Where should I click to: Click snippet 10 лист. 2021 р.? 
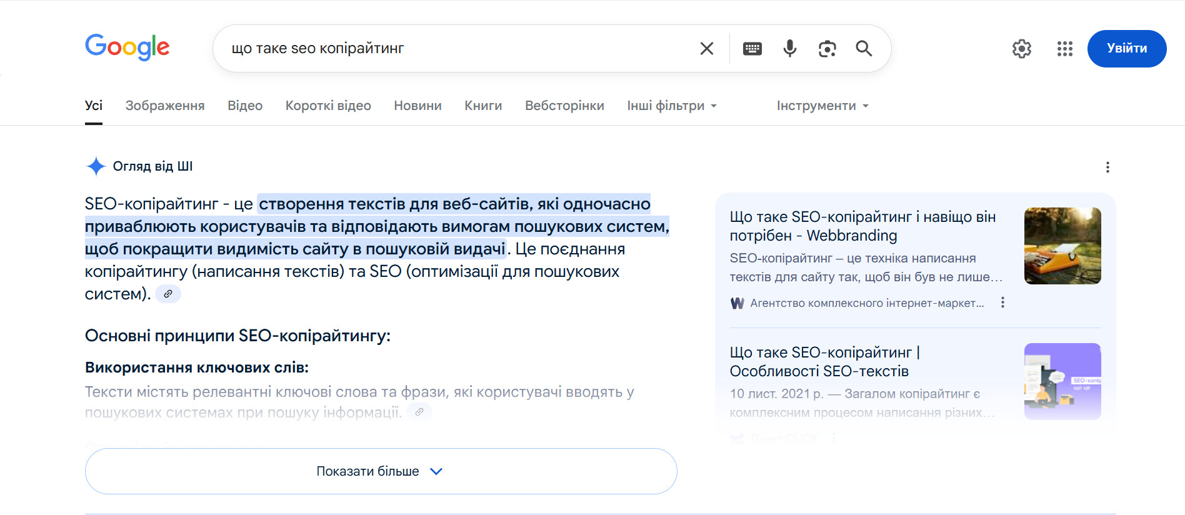[777, 394]
